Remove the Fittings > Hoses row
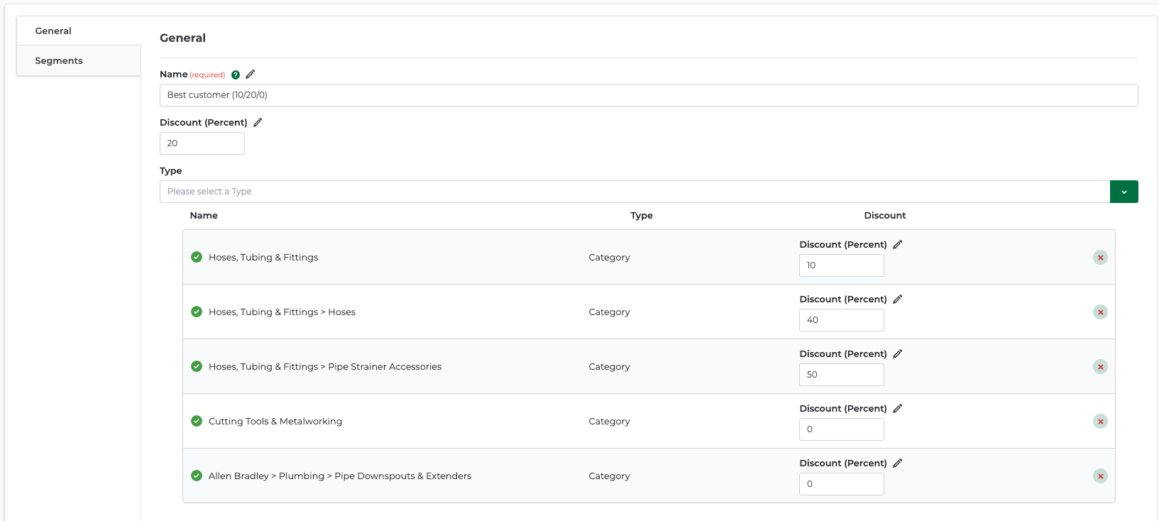The width and height of the screenshot is (1159, 521). pos(1100,312)
